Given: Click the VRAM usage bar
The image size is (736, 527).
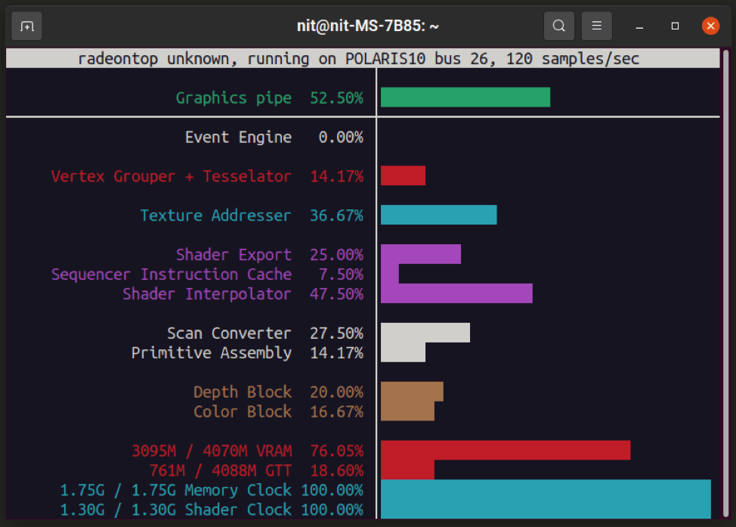Looking at the screenshot, I should click(x=505, y=450).
